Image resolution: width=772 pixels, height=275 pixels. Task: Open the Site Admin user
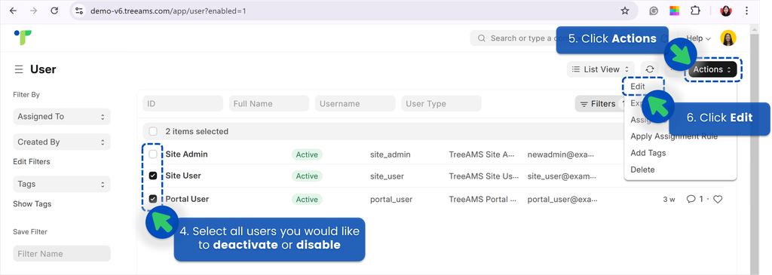coord(187,154)
